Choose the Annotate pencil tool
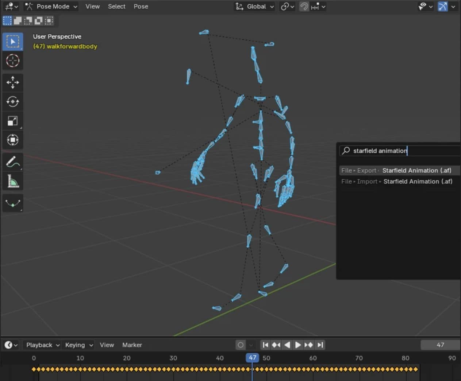This screenshot has width=461, height=381. coord(13,162)
